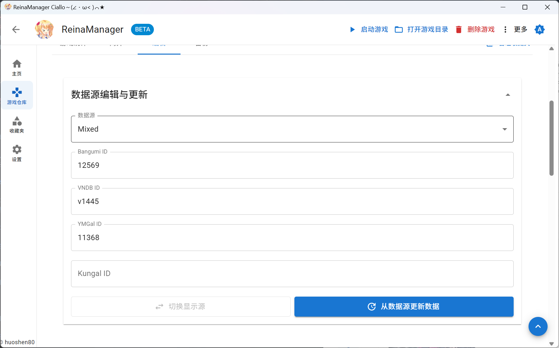Click the scrollbar down arrow
559x348 pixels.
point(551,344)
